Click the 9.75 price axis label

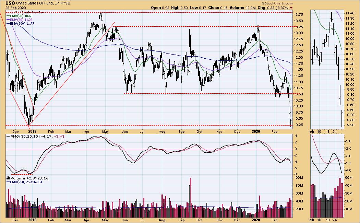point(299,113)
